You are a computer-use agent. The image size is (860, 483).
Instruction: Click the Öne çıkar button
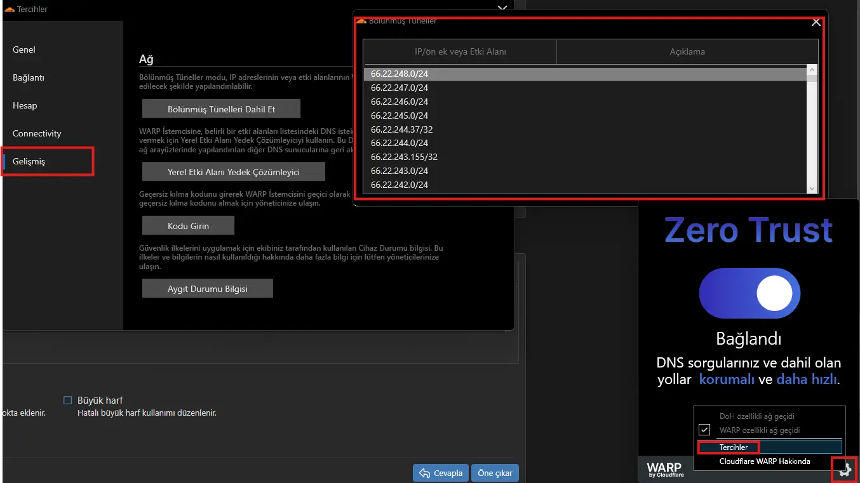coord(495,473)
